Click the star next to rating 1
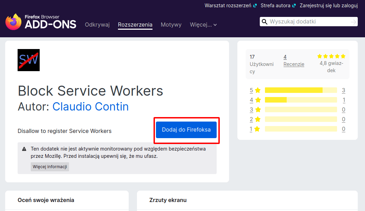The image size is (365, 211). point(257,129)
